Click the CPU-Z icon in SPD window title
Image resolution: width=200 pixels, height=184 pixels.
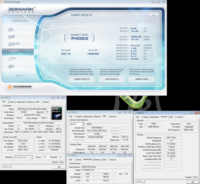[x=69, y=112]
